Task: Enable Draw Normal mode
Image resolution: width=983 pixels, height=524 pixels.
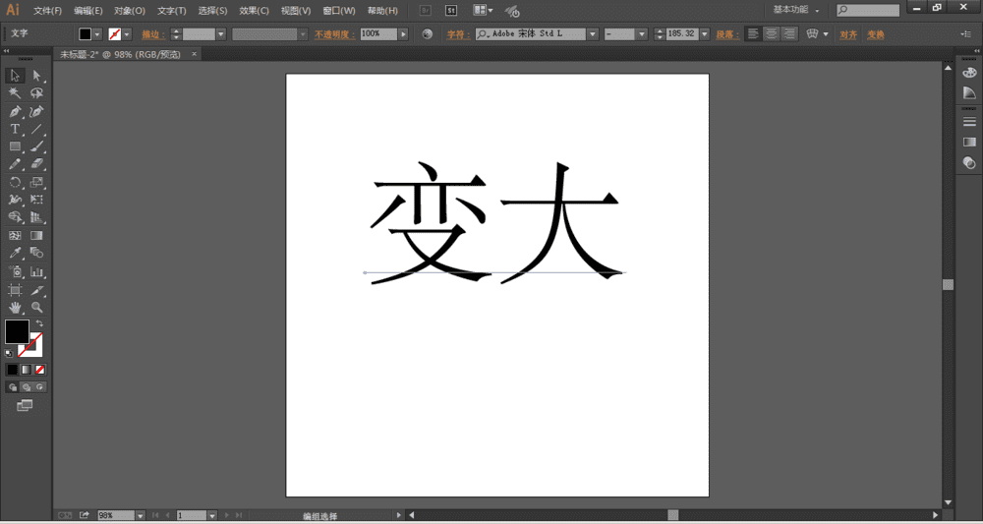Action: [13, 387]
